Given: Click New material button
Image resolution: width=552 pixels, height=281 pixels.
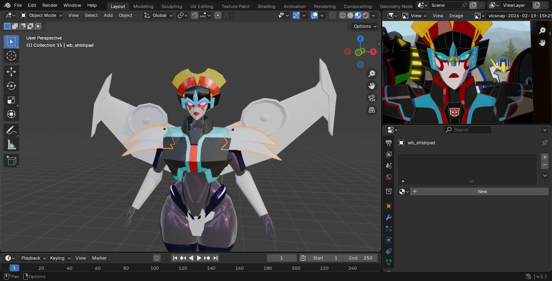Looking at the screenshot, I should (479, 191).
